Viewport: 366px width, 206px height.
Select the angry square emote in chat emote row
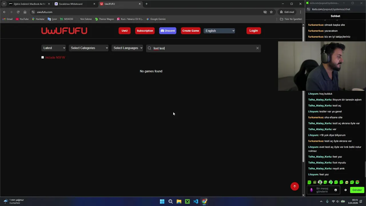315,182
